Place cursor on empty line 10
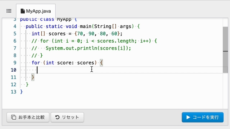The height and width of the screenshot is (129, 230). (x=122, y=70)
